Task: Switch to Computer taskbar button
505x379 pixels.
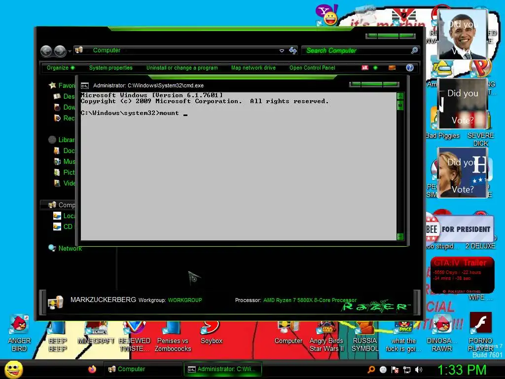Action: pyautogui.click(x=143, y=369)
